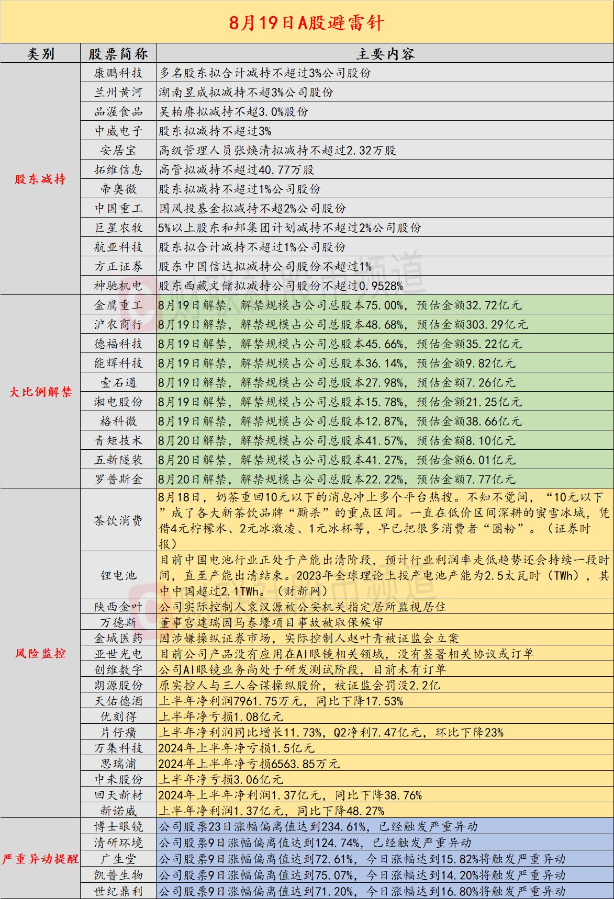The width and height of the screenshot is (614, 899).
Task: Select stock name "拓维信息"
Action: pos(118,169)
